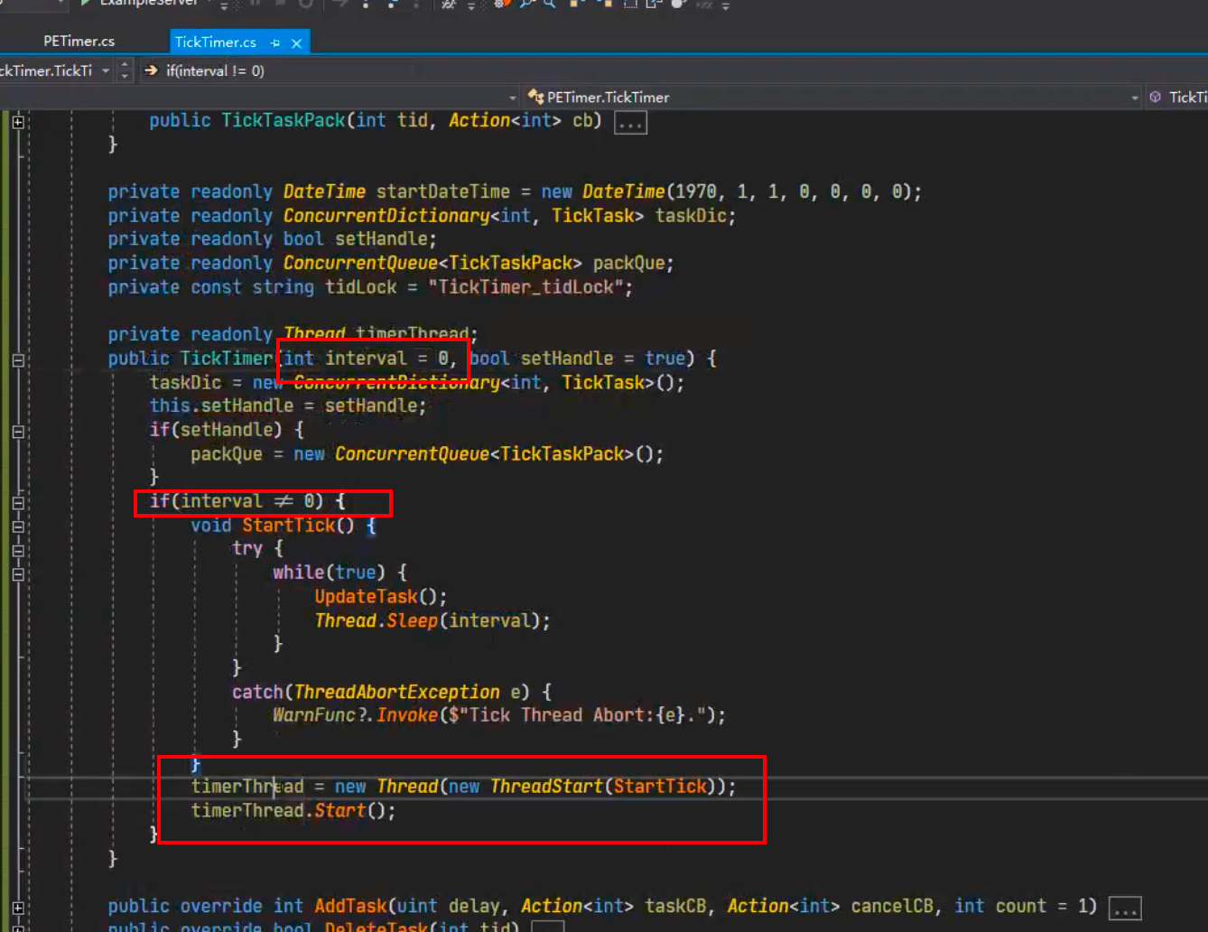Collapse the if(interval ≠ 0) block

point(18,503)
